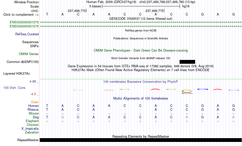The image size is (242, 146).
Task: Click 'Basewise Conservation by PhyloP' title
Action: pos(141,82)
